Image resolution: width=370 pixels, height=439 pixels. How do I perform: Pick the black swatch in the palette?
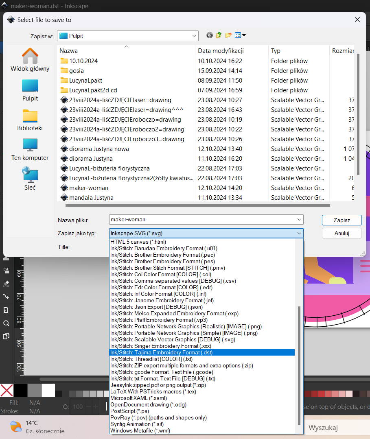pyautogui.click(x=20, y=390)
